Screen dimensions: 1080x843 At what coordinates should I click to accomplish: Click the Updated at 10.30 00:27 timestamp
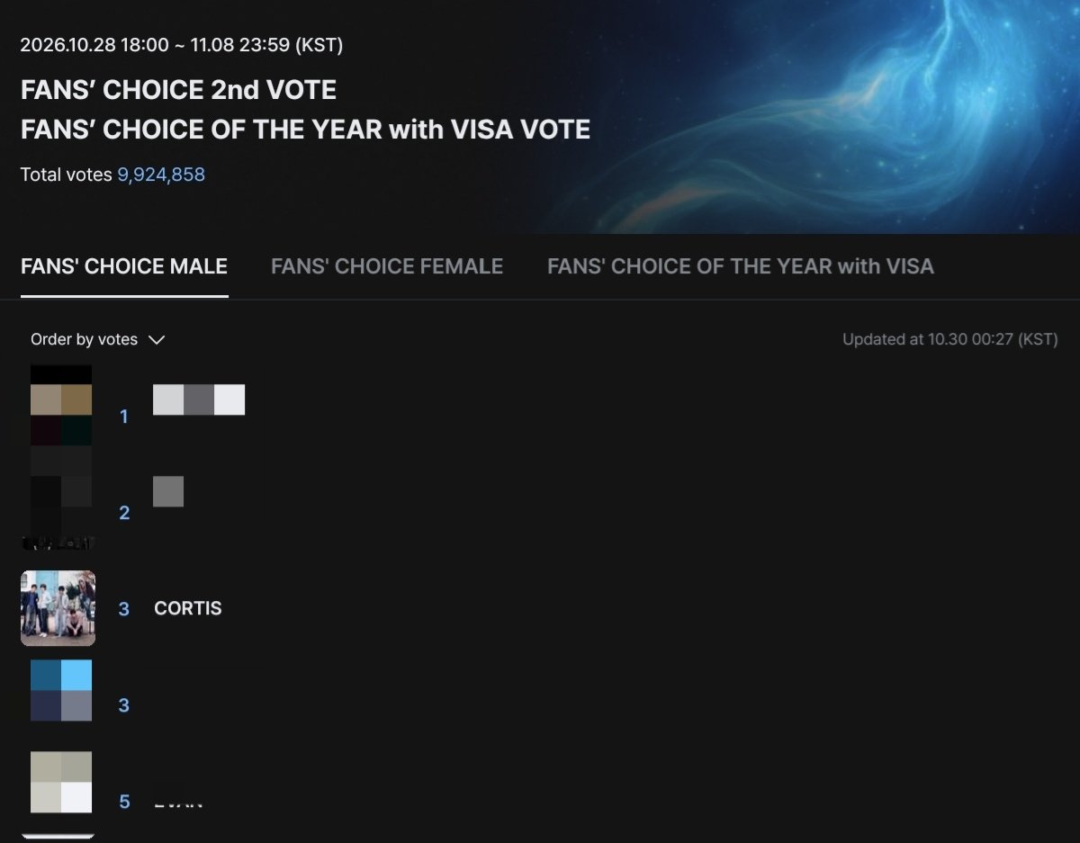tap(950, 339)
